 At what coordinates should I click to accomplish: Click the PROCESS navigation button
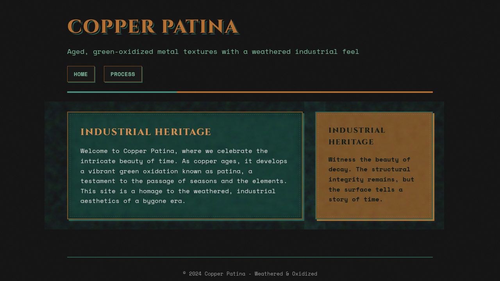[123, 74]
